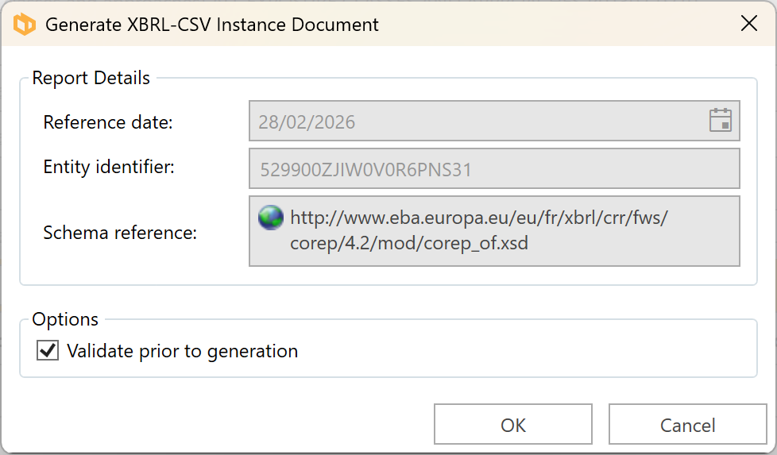Click the 'Reference date:' label
The width and height of the screenshot is (777, 455).
[x=108, y=122]
